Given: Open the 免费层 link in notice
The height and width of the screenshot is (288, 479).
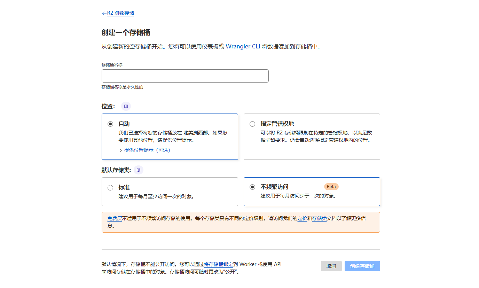Looking at the screenshot, I should pos(115,219).
